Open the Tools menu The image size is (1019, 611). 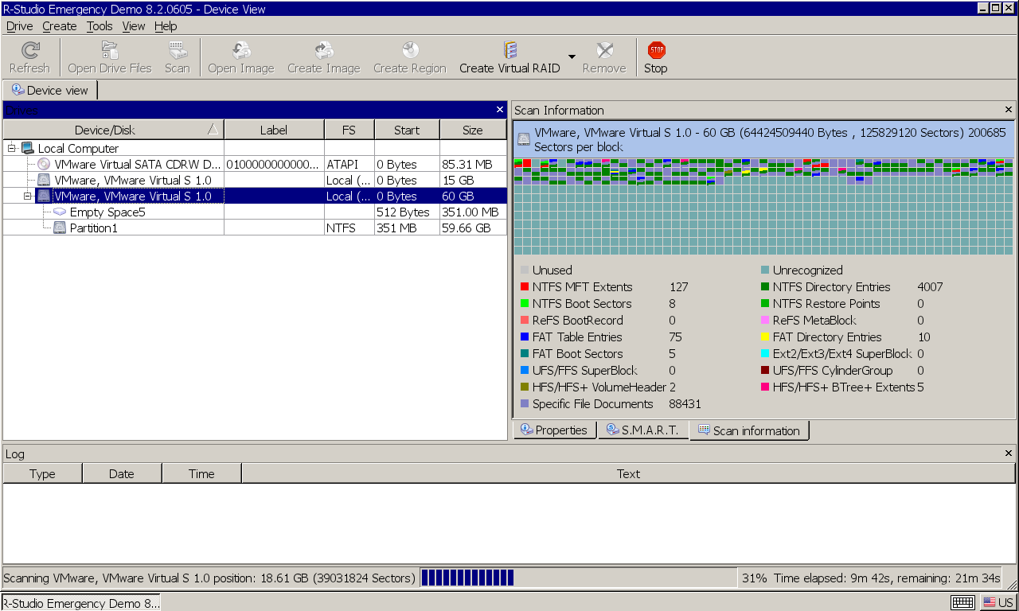point(100,26)
